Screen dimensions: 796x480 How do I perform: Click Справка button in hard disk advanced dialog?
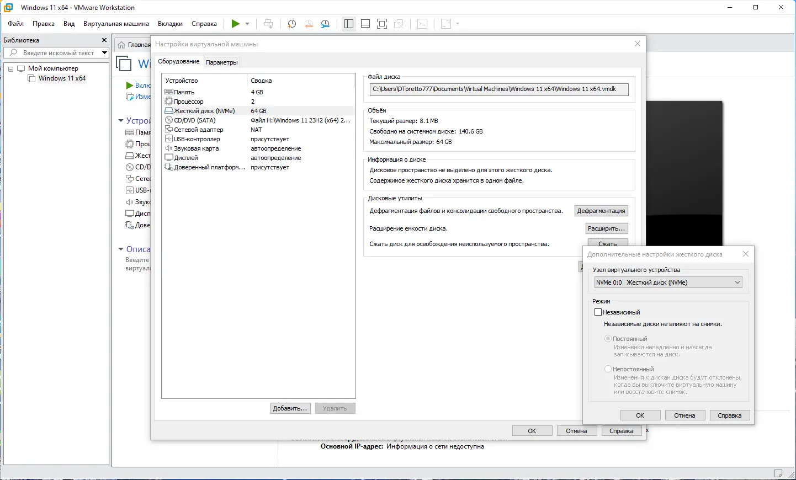click(x=730, y=415)
